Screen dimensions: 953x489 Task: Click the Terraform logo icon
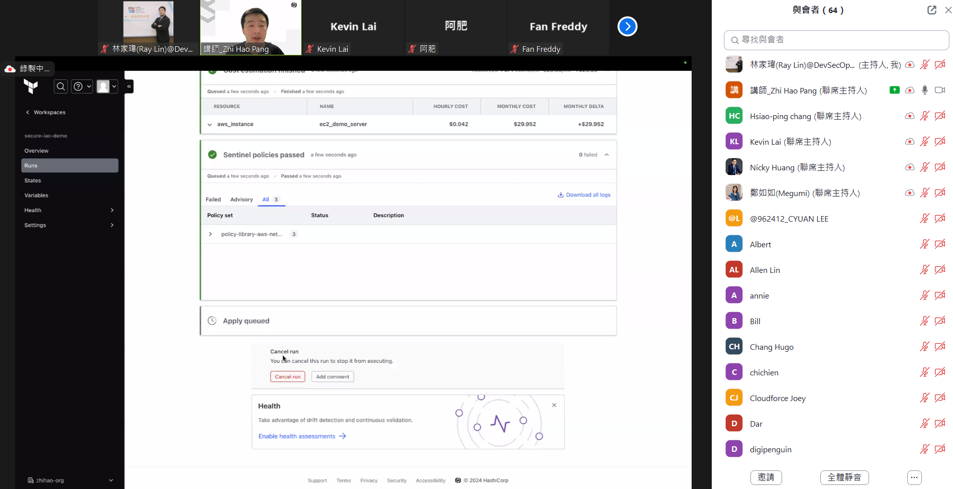31,86
